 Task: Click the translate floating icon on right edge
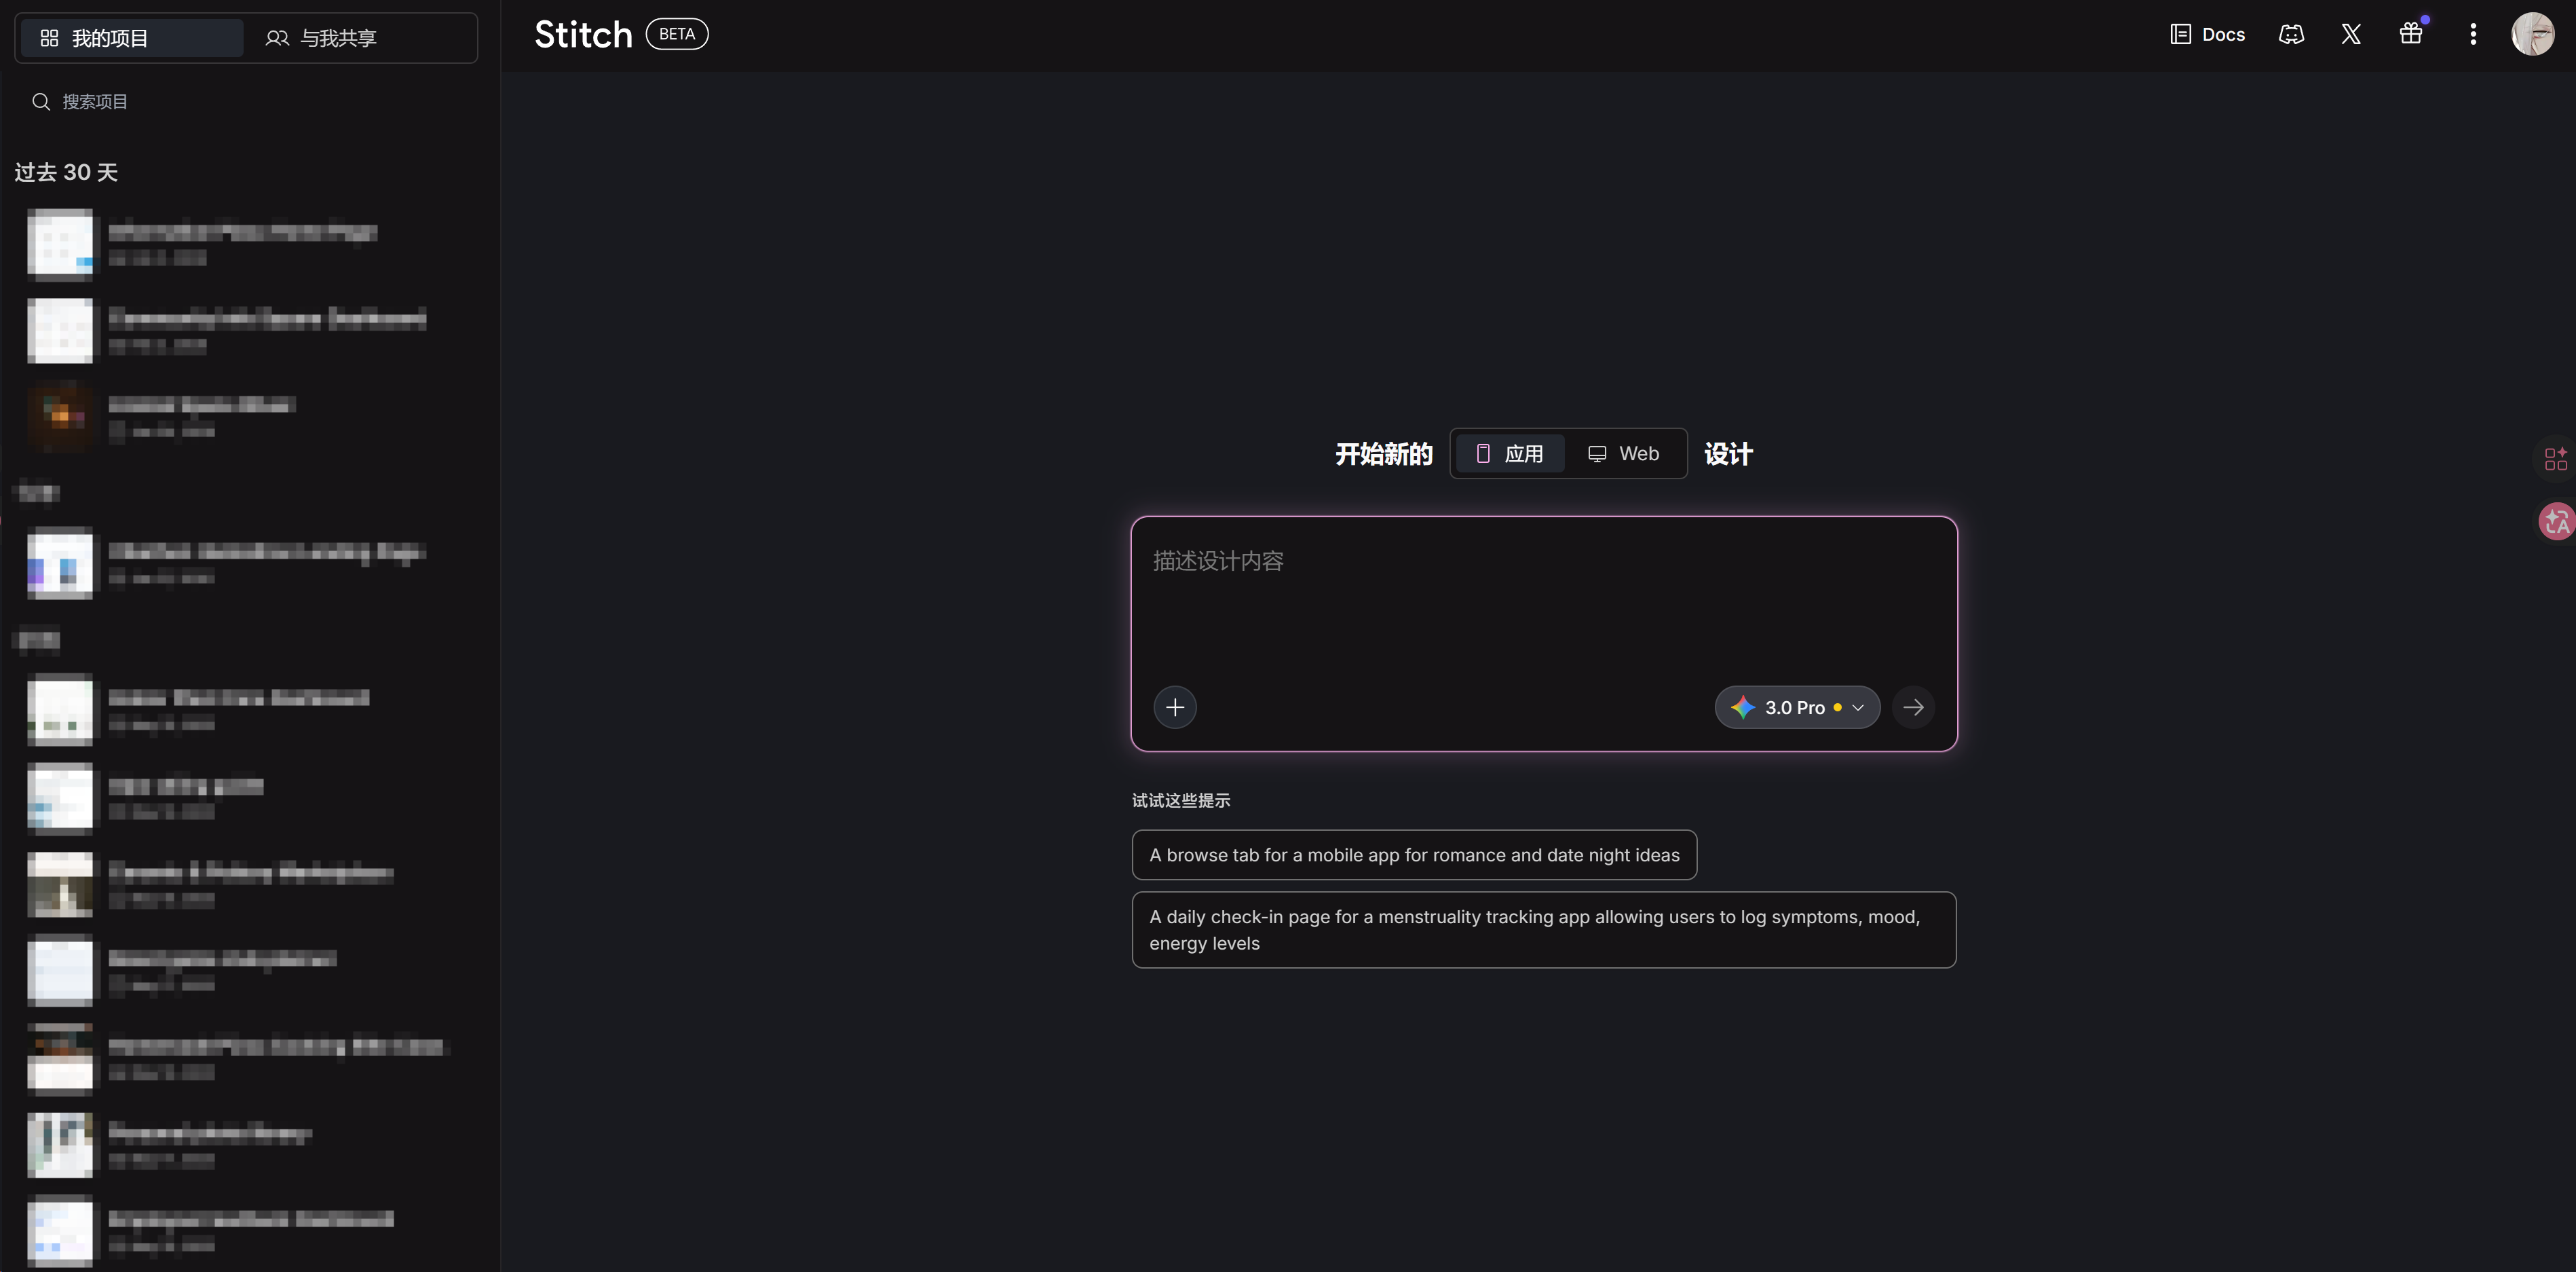pyautogui.click(x=2557, y=521)
